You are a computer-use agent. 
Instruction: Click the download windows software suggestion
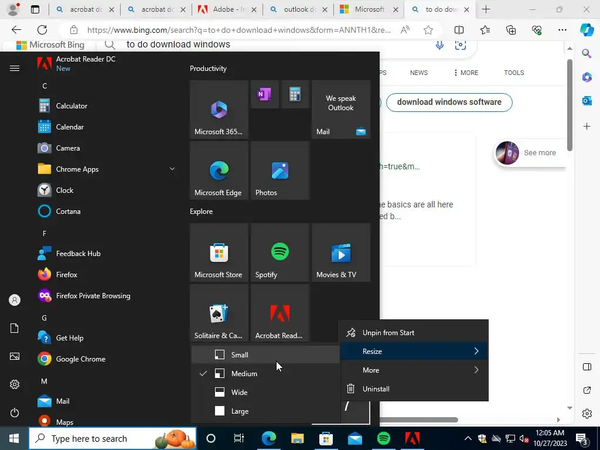click(x=449, y=102)
